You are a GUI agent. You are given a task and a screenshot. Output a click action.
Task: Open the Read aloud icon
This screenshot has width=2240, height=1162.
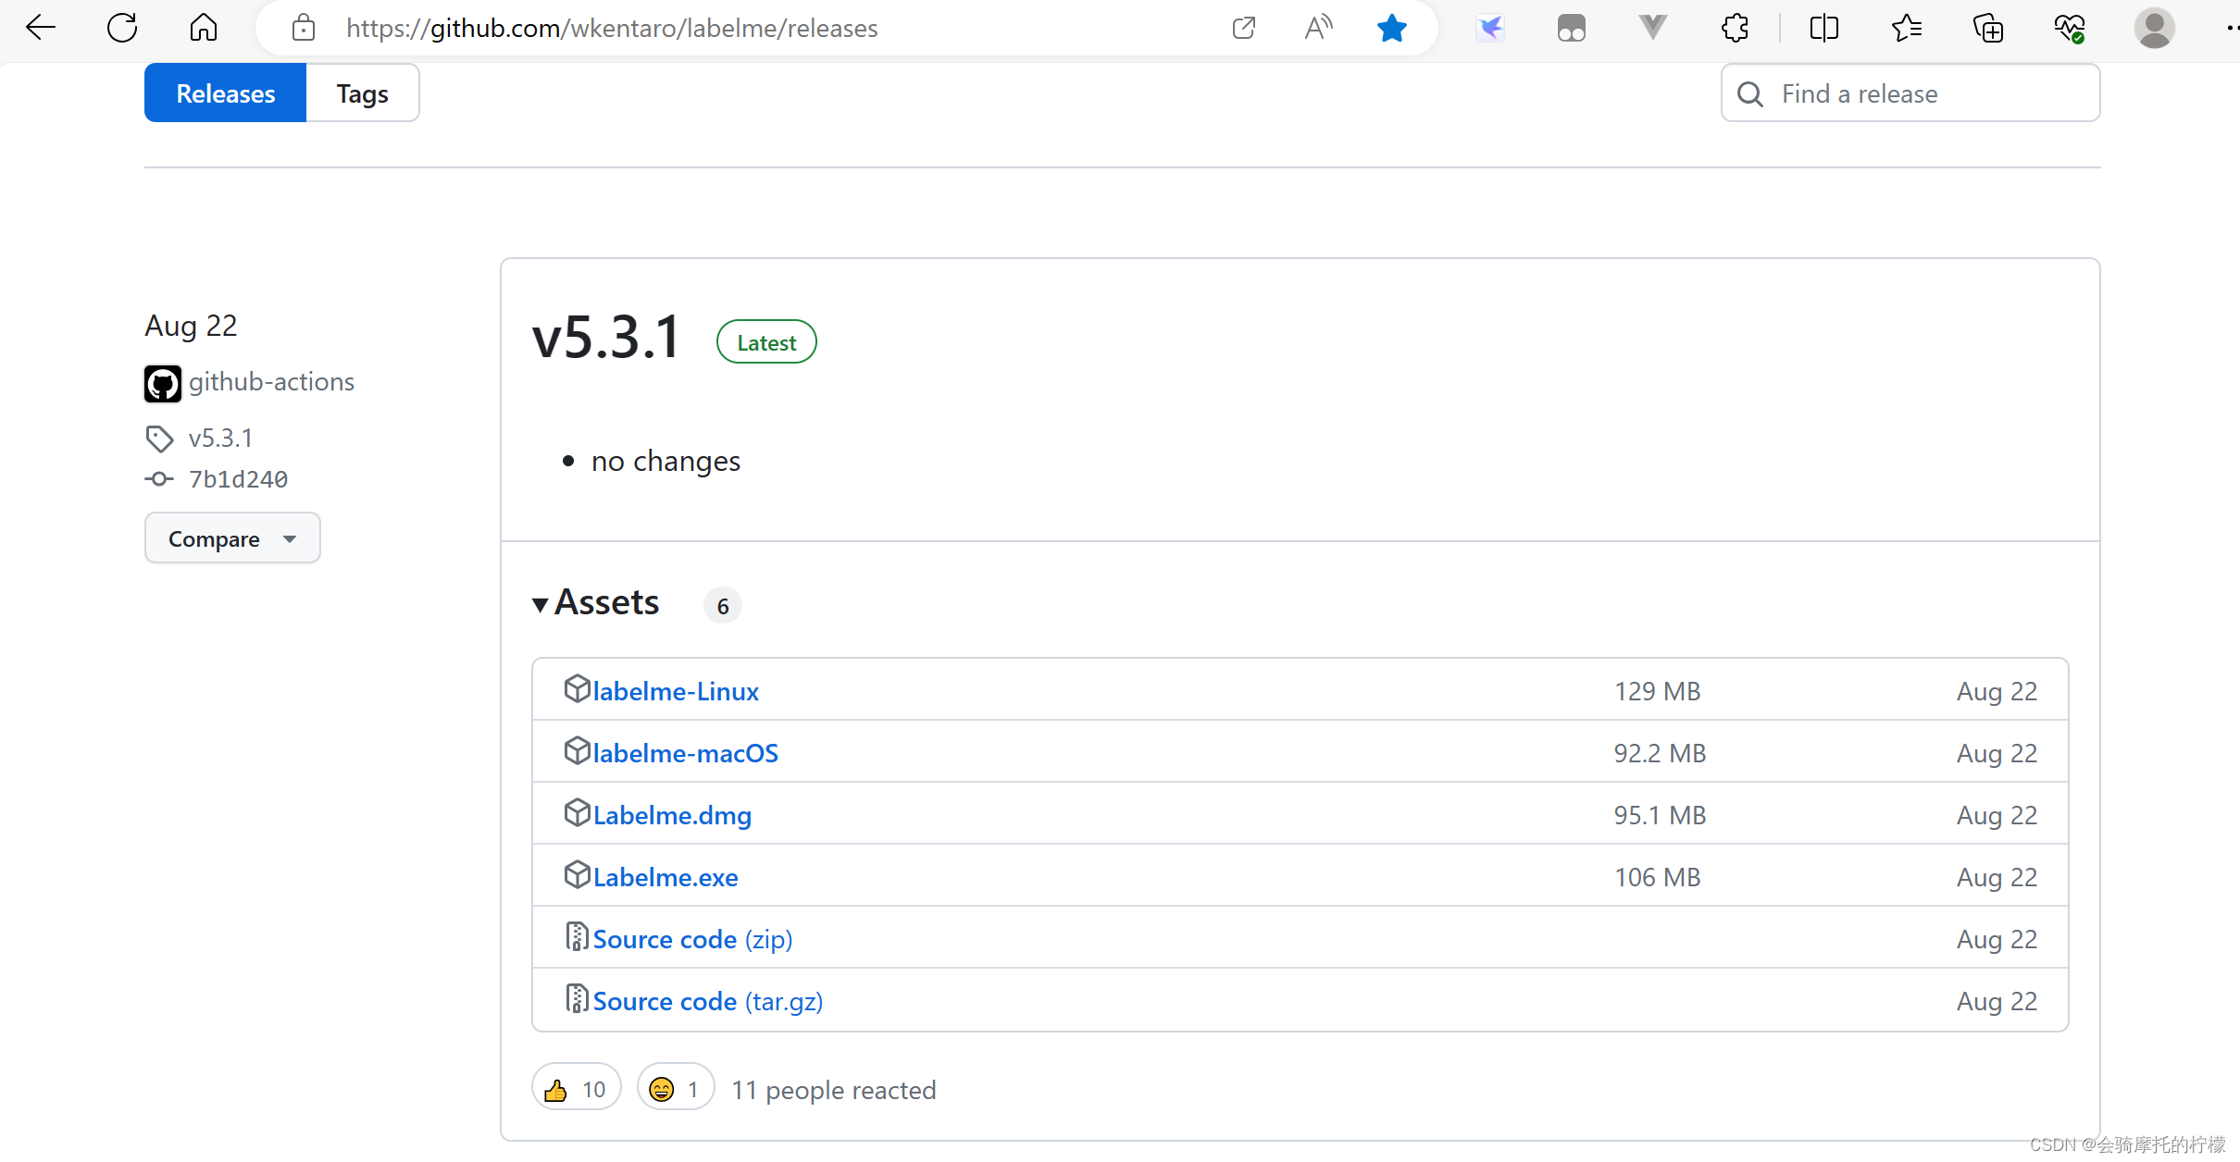click(x=1318, y=28)
